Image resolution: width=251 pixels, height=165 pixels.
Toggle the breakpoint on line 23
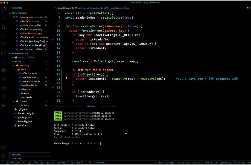click(53, 88)
